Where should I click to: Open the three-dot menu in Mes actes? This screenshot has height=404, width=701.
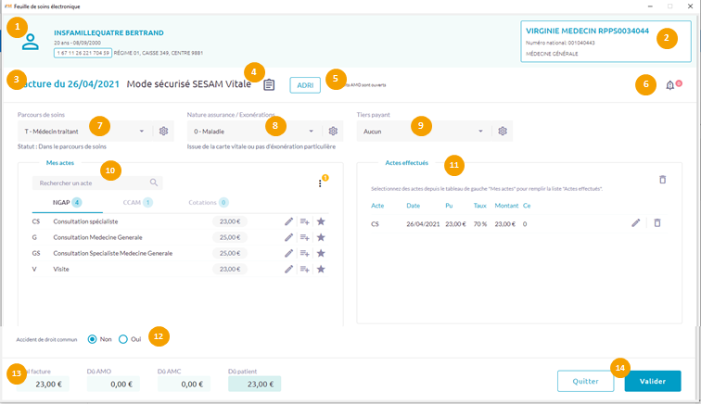pyautogui.click(x=320, y=183)
